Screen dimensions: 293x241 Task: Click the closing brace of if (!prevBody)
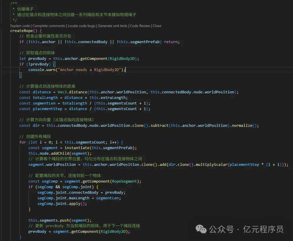pos(21,75)
